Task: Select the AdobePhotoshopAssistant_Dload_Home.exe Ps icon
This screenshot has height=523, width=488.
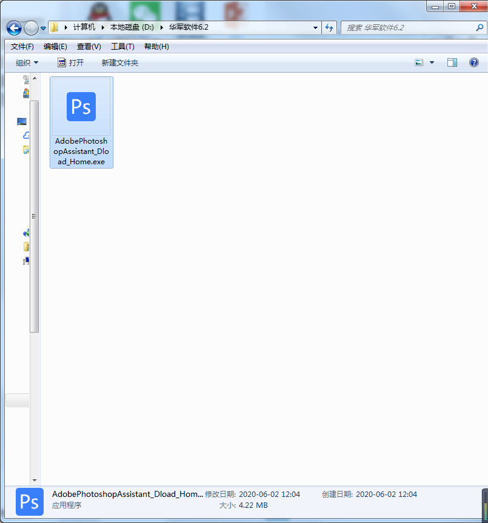Action: [x=81, y=107]
